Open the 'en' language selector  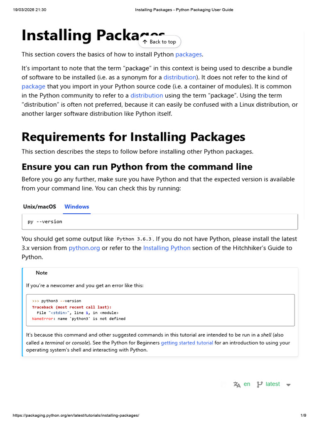(x=247, y=384)
